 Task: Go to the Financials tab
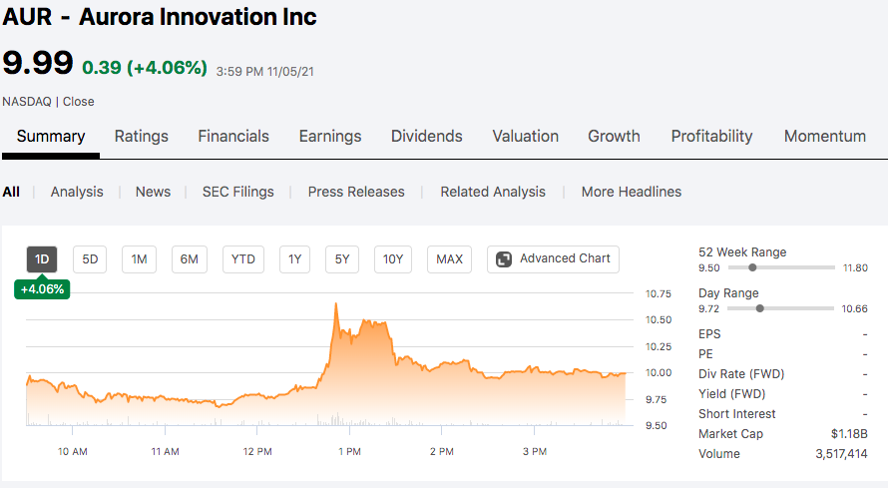point(233,137)
